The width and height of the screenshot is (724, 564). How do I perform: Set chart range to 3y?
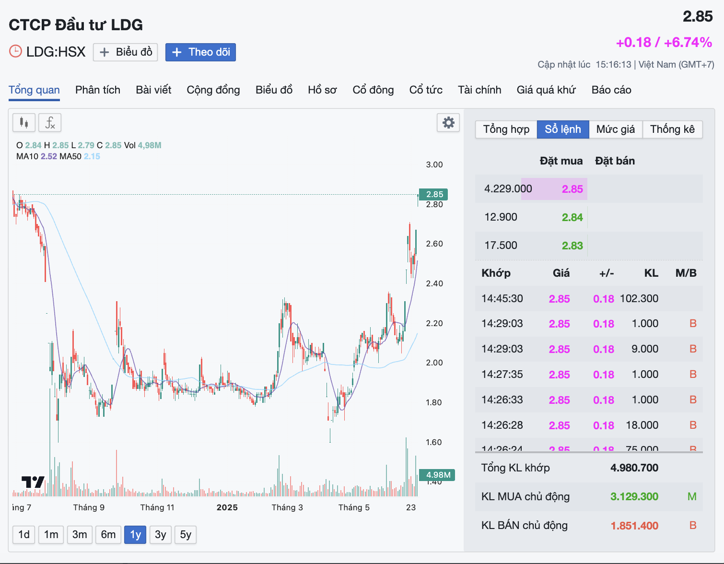[161, 535]
